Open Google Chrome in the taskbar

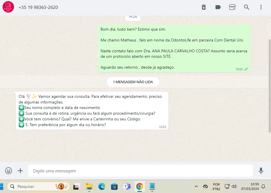point(139,186)
